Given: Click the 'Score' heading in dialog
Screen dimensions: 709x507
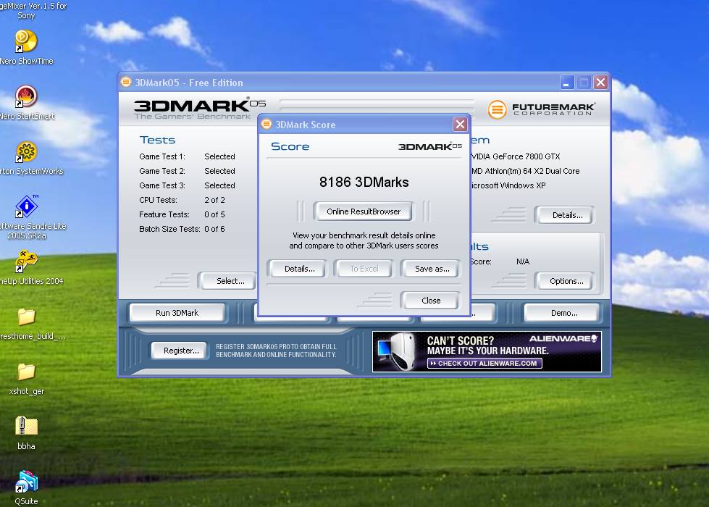Looking at the screenshot, I should tap(290, 146).
